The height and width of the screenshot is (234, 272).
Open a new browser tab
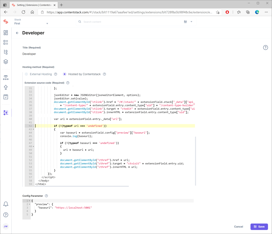(x=61, y=5)
